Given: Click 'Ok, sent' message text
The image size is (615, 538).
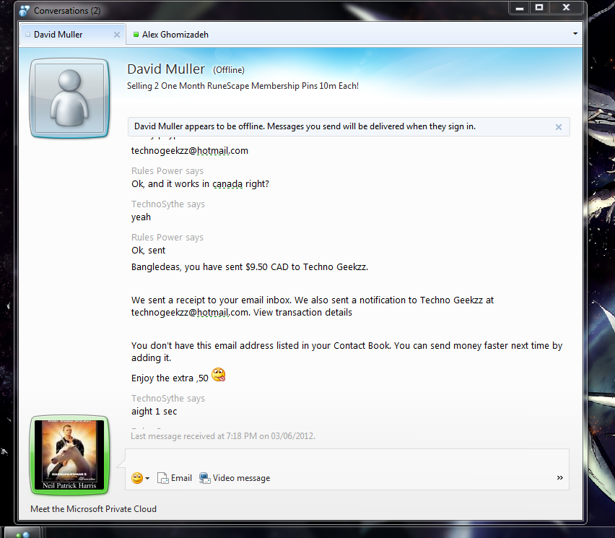Looking at the screenshot, I should point(148,251).
